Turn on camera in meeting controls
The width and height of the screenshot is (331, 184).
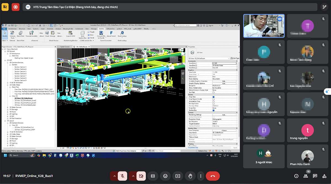tap(141, 176)
